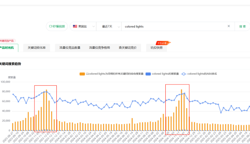Viewport: 250px width, 144px height.
Task: Clear the search box with the X icon
Action: coord(229,26)
